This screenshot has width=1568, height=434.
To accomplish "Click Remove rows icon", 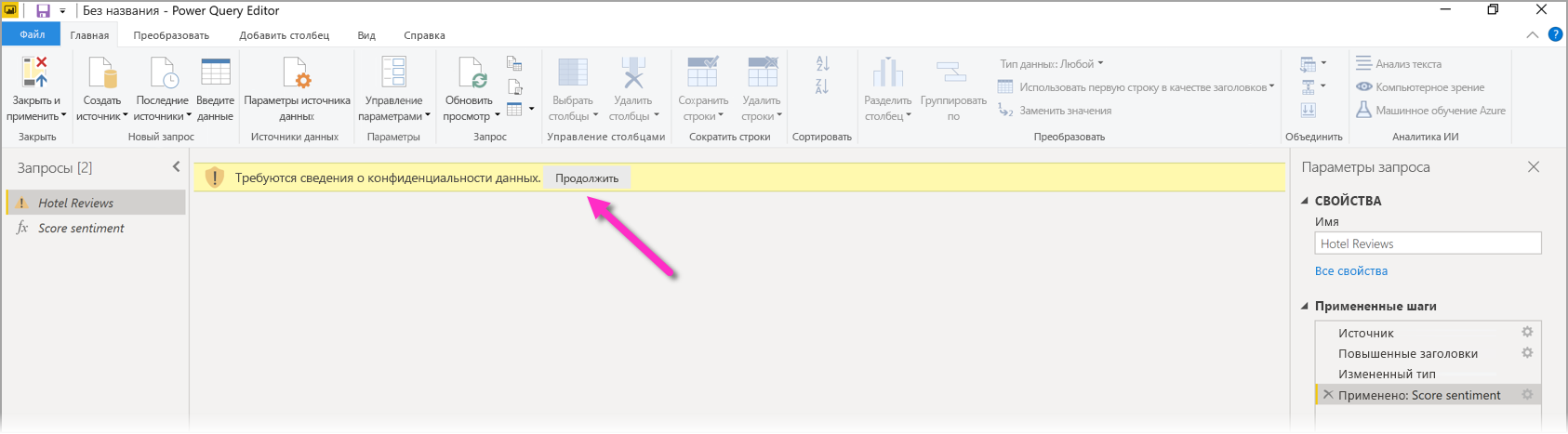I will [x=762, y=72].
